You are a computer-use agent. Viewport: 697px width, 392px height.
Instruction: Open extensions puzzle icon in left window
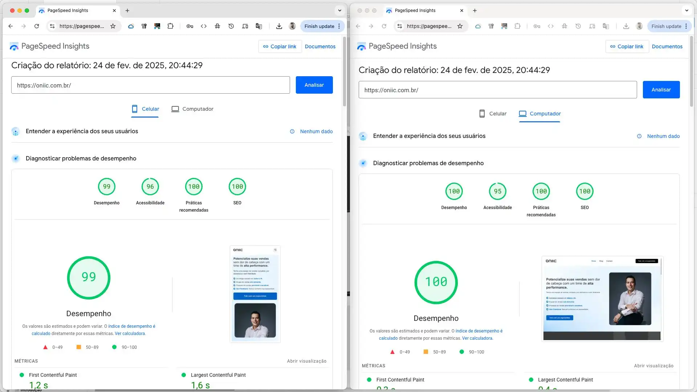tap(170, 26)
